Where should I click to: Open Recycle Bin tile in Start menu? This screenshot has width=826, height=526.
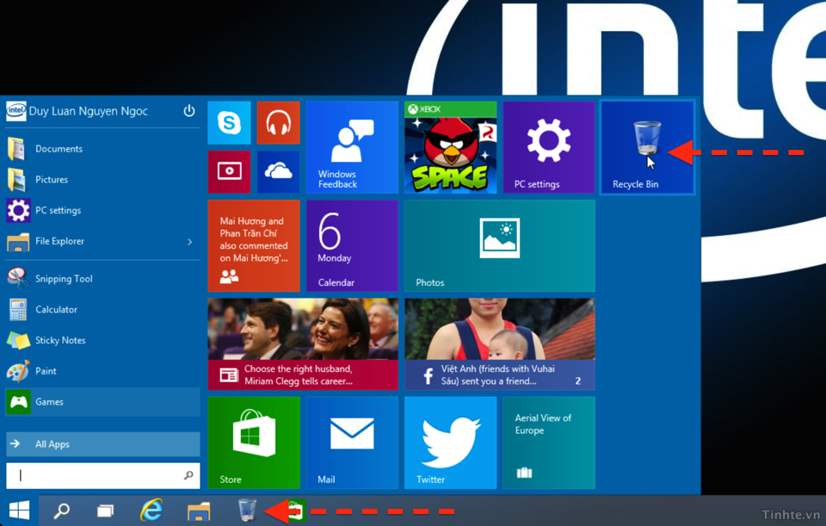[647, 147]
